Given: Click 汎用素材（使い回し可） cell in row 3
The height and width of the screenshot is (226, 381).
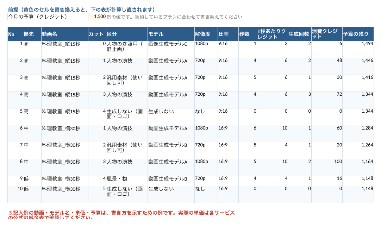Looking at the screenshot, I should tap(127, 83).
